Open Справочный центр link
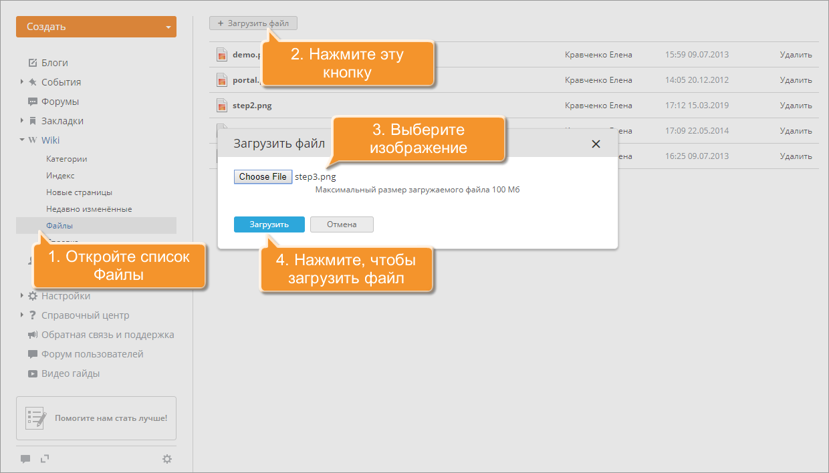 click(86, 315)
